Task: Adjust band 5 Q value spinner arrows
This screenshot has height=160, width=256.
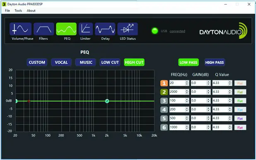Action: coord(230,118)
